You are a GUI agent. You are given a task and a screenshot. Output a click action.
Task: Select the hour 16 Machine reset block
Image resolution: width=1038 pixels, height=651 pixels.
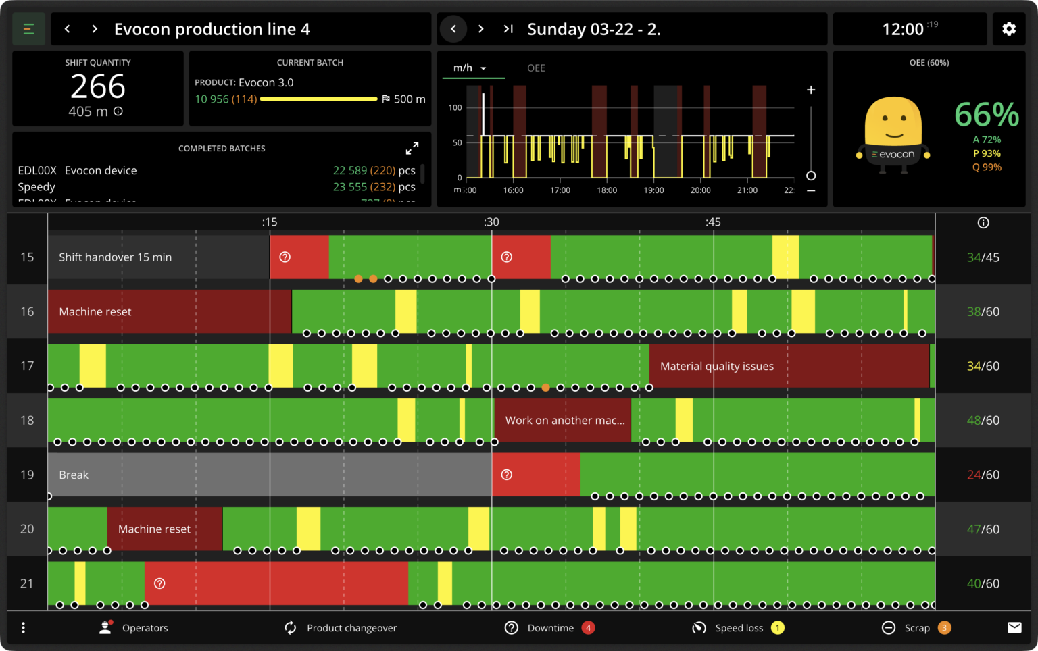(170, 311)
